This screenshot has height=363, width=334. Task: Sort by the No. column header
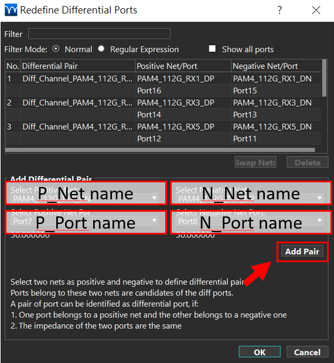13,66
